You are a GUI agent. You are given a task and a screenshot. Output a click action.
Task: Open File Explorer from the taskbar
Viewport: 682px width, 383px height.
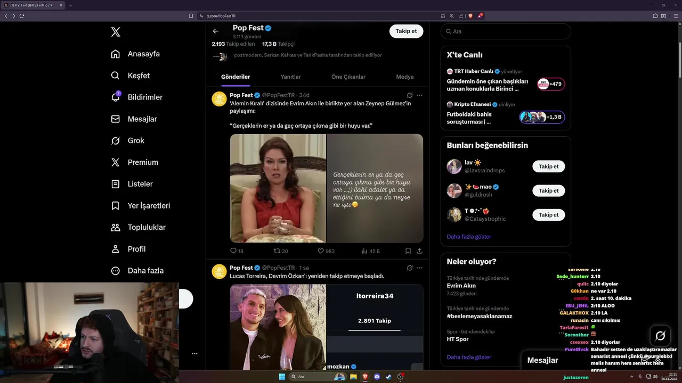click(353, 377)
